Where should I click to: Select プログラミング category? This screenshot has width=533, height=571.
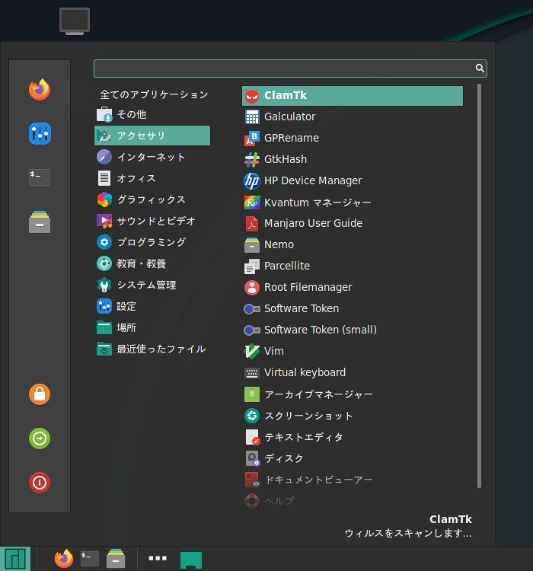coord(152,243)
